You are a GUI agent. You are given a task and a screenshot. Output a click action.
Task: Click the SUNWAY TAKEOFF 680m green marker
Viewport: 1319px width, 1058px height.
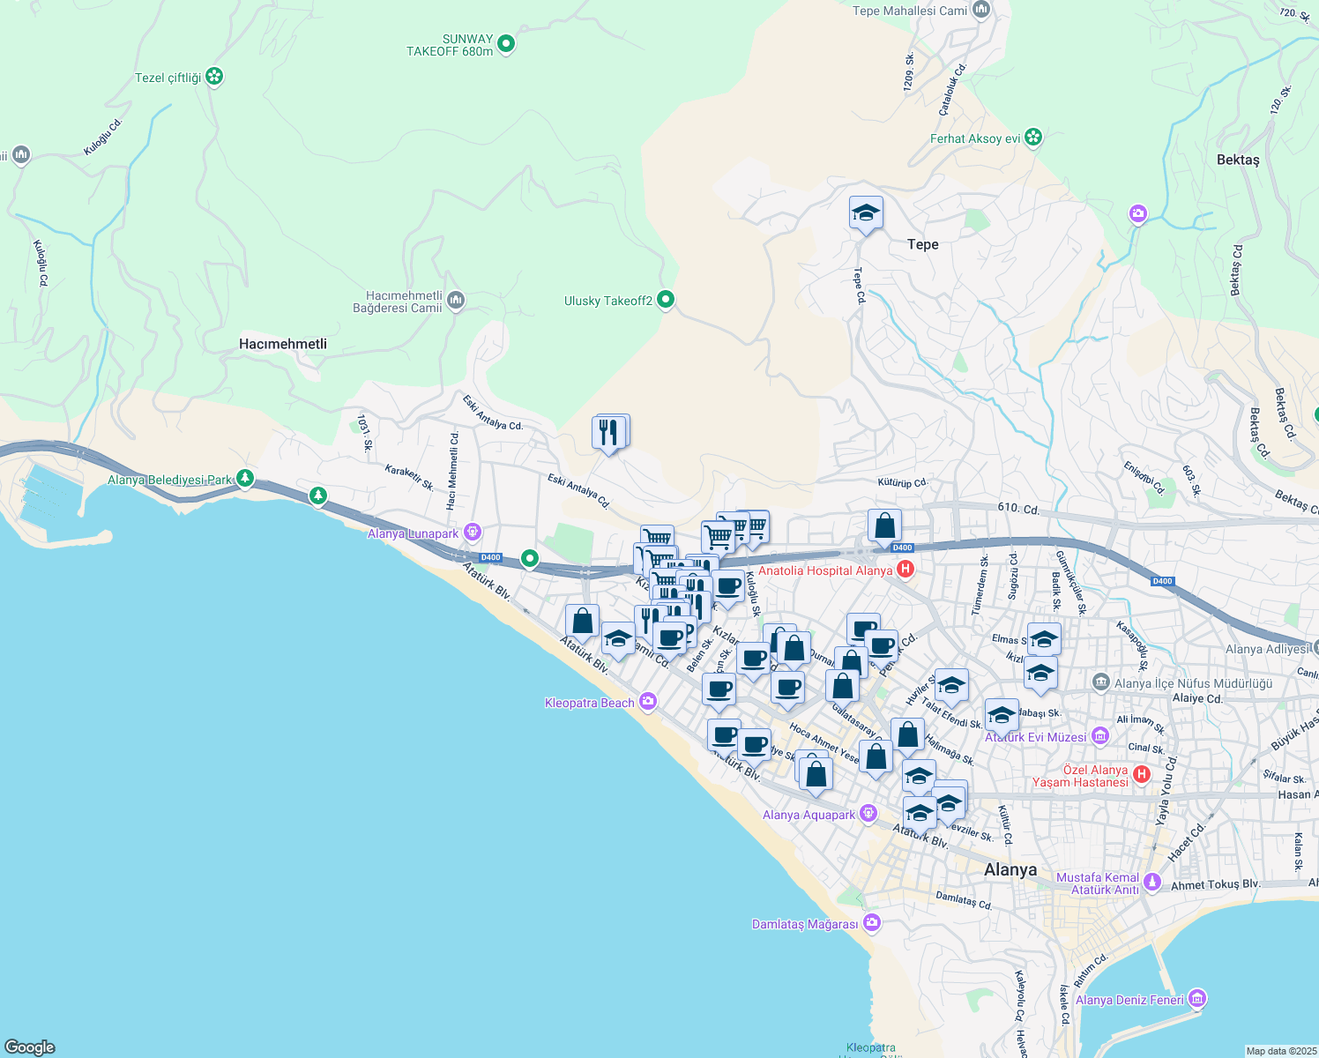pos(506,42)
